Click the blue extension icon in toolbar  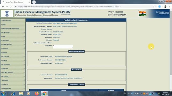point(159,6)
